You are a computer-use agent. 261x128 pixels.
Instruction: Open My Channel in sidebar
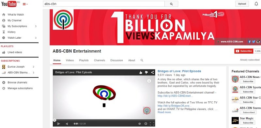(14, 20)
